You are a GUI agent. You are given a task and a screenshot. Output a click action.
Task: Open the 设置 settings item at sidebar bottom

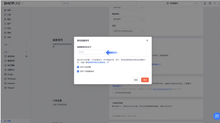click(x=9, y=121)
